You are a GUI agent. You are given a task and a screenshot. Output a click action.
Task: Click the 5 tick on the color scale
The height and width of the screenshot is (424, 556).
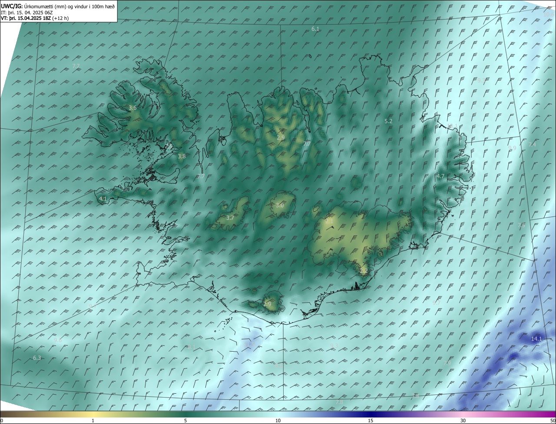pyautogui.click(x=185, y=421)
